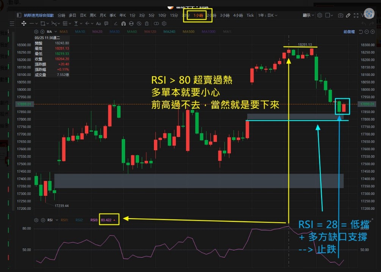Image resolution: width=381 pixels, height=272 pixels.
Task: Toggle the MA120 line label
Action: click(151, 31)
